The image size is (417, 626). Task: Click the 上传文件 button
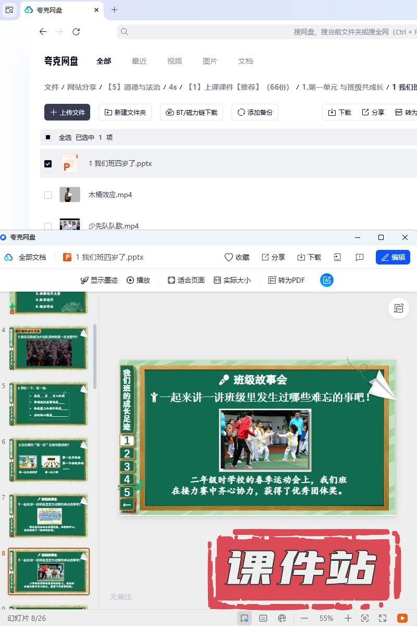(x=67, y=112)
